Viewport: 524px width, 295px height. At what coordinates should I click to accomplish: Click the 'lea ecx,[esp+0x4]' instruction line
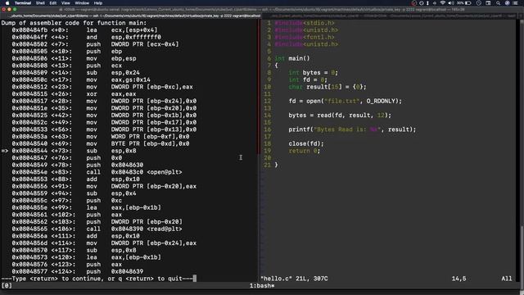(84, 30)
